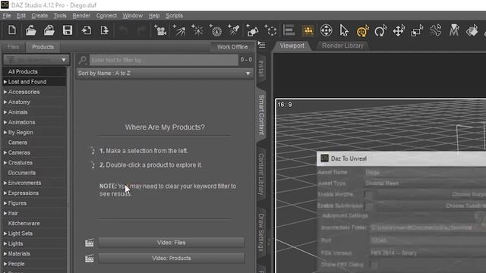Open the Sort by Name dropdown

tap(164, 74)
